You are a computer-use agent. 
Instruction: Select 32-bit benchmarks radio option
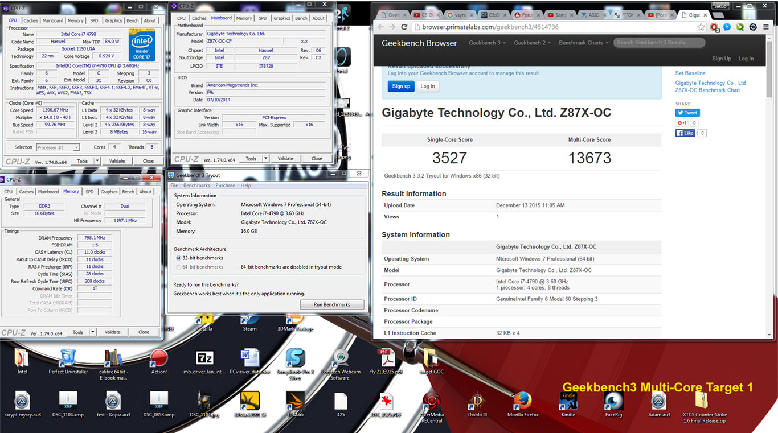click(178, 258)
